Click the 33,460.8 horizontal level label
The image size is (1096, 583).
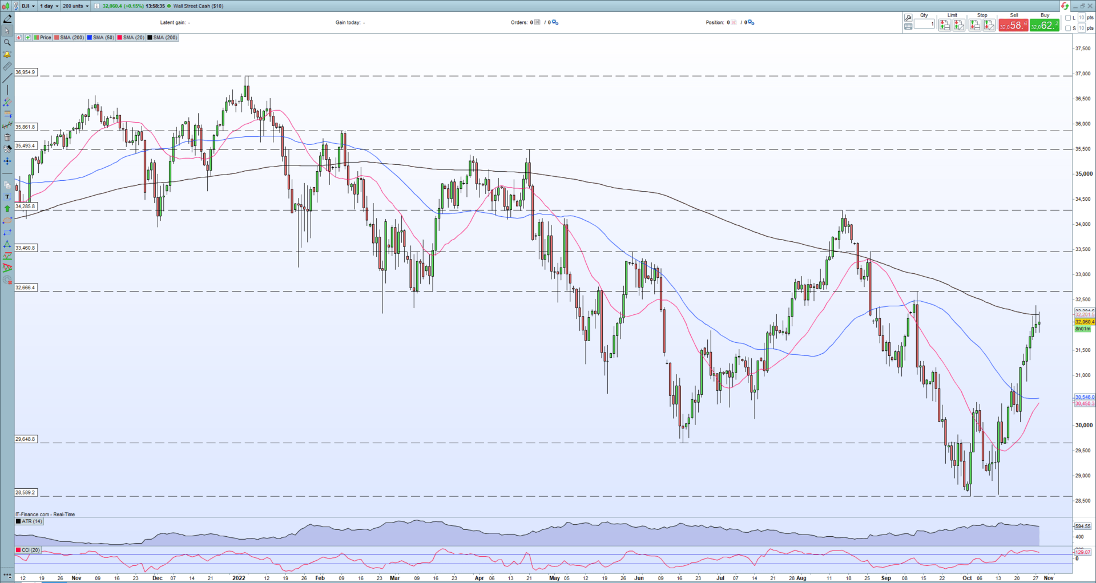click(x=26, y=248)
